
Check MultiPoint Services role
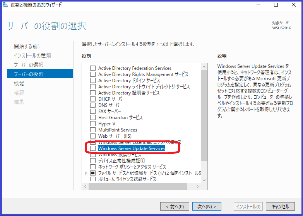93,130
